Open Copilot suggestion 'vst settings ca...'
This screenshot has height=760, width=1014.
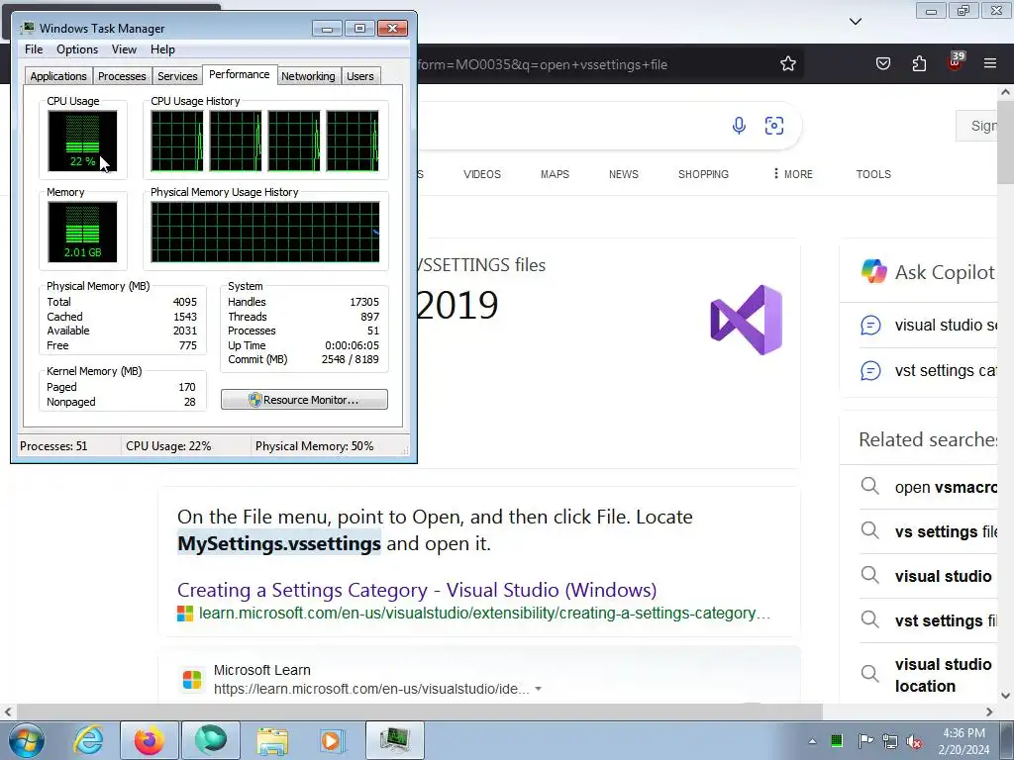(x=929, y=371)
